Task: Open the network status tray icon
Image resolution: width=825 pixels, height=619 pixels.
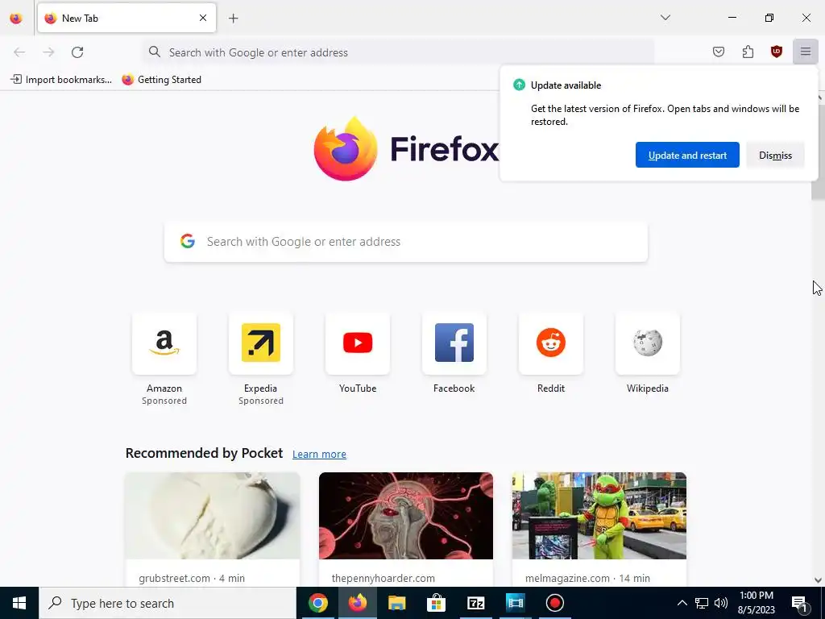Action: (702, 603)
